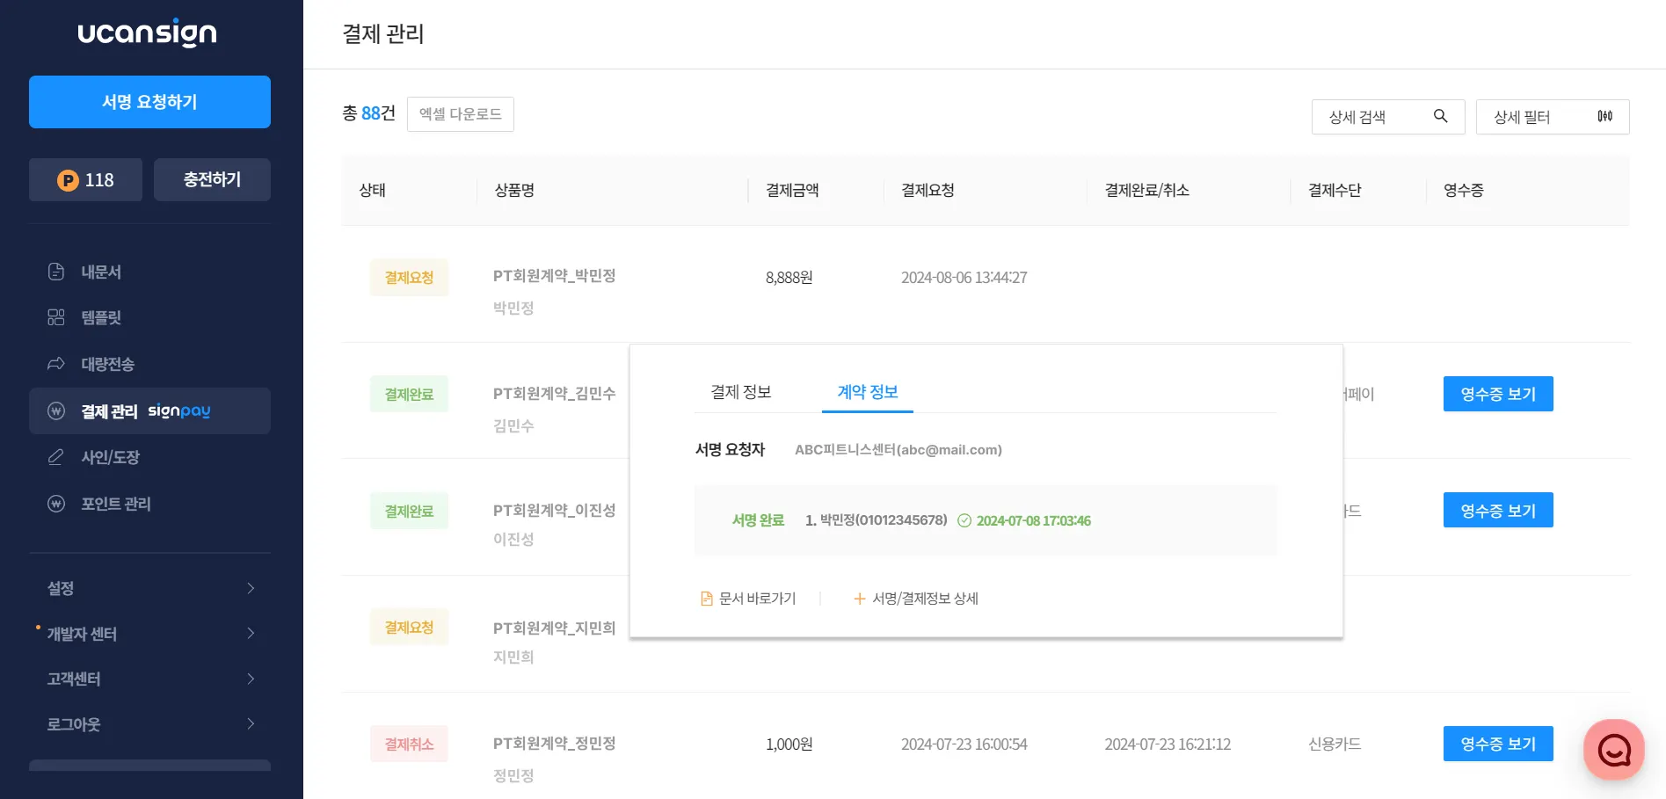View receipt for PT회원계약_김민수

(x=1498, y=394)
